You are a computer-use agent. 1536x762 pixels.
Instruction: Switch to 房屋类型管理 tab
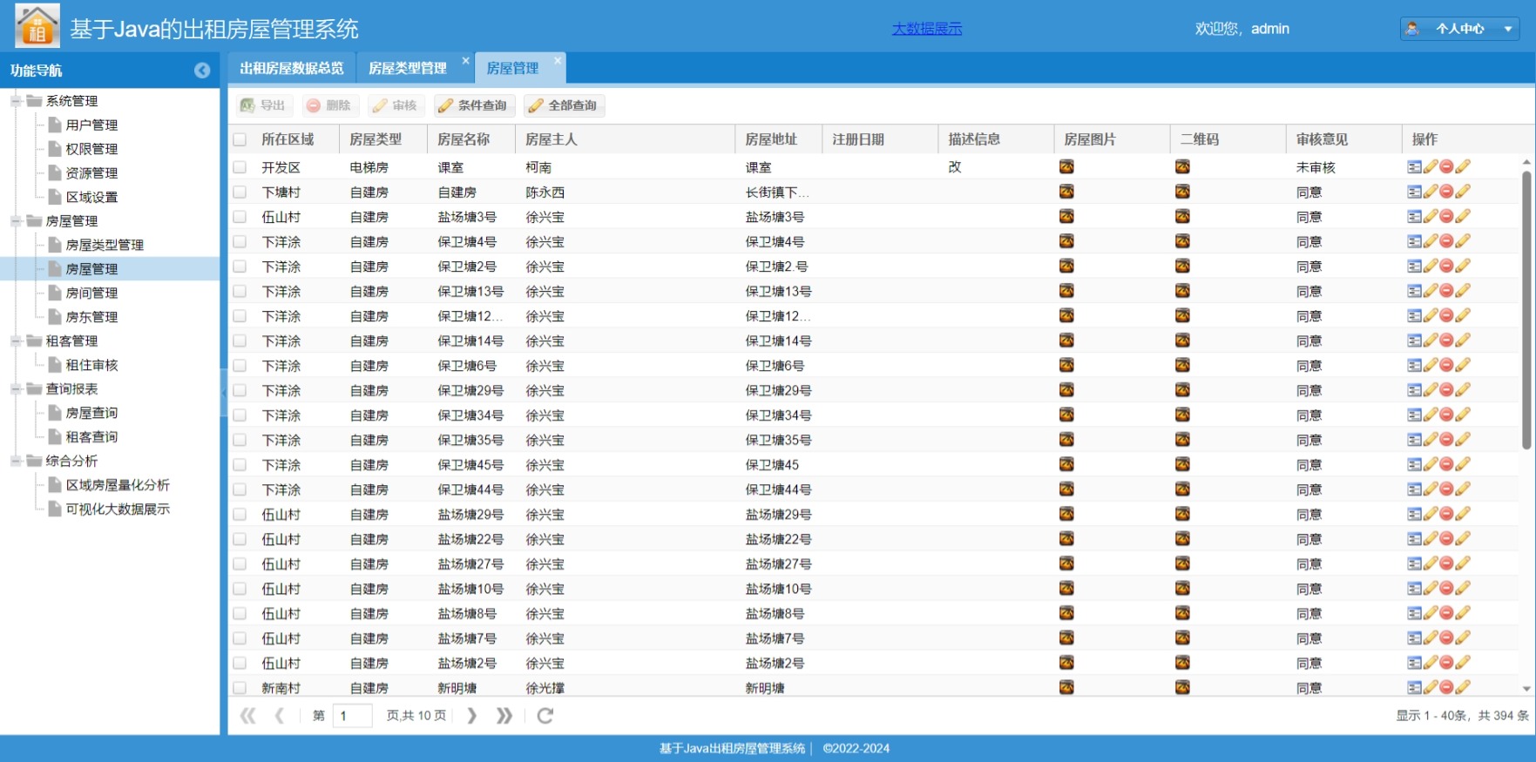point(408,68)
